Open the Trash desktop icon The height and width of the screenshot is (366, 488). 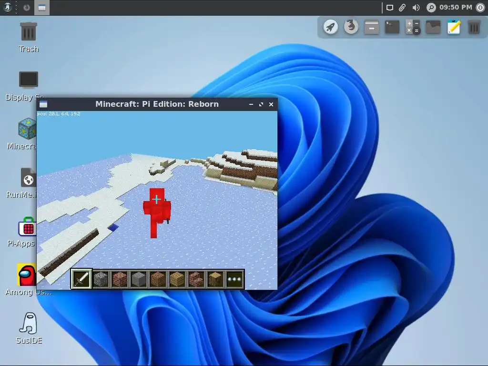pyautogui.click(x=29, y=37)
